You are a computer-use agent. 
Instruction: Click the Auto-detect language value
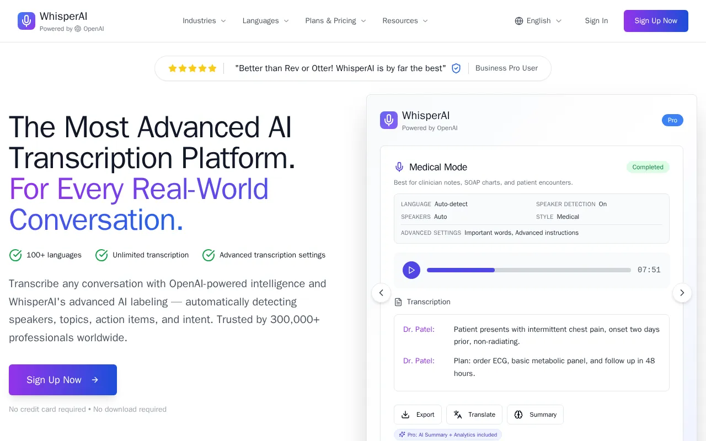(451, 204)
